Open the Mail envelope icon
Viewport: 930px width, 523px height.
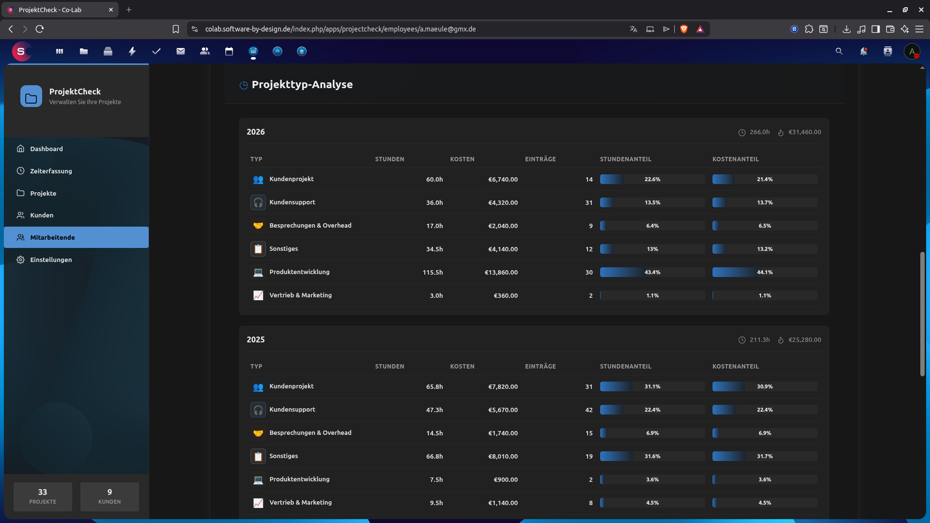(180, 51)
